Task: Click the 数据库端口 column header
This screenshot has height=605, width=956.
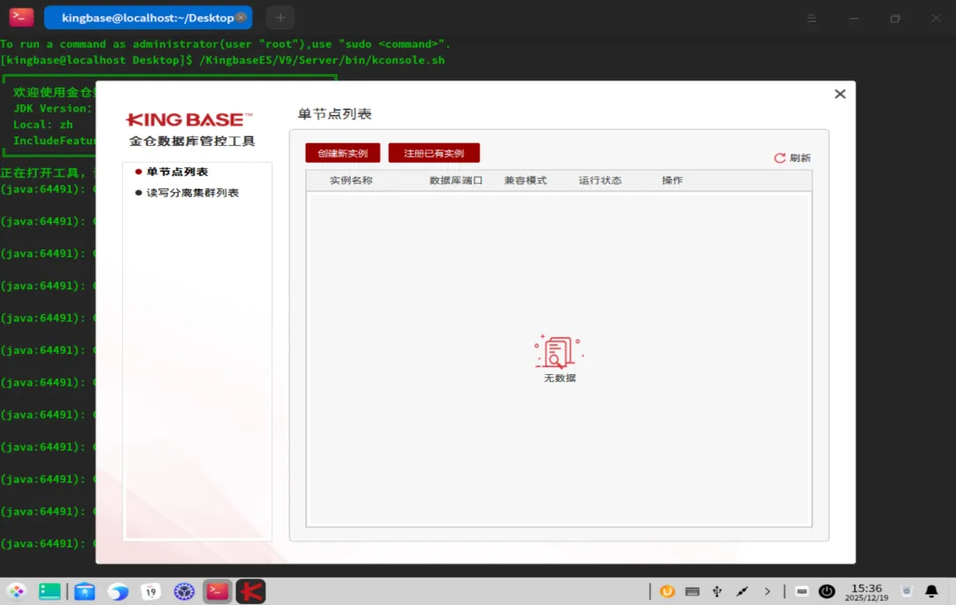Action: coord(456,180)
